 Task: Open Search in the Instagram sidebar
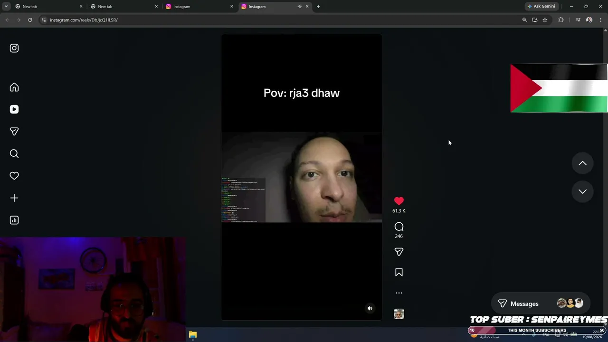pos(14,153)
